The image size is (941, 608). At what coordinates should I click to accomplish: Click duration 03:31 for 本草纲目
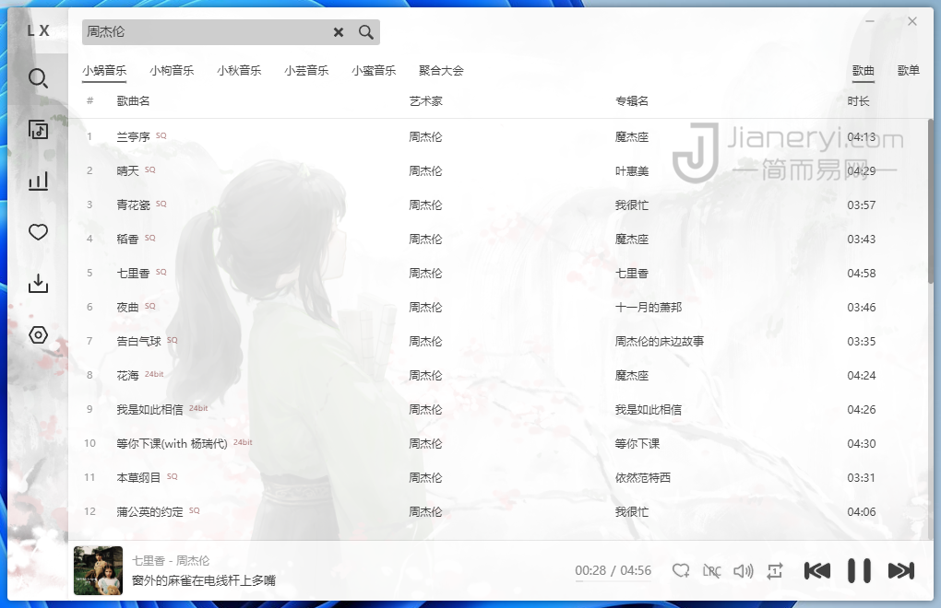(x=861, y=478)
